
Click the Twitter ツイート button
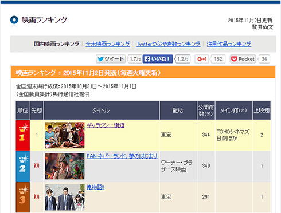coord(111,59)
